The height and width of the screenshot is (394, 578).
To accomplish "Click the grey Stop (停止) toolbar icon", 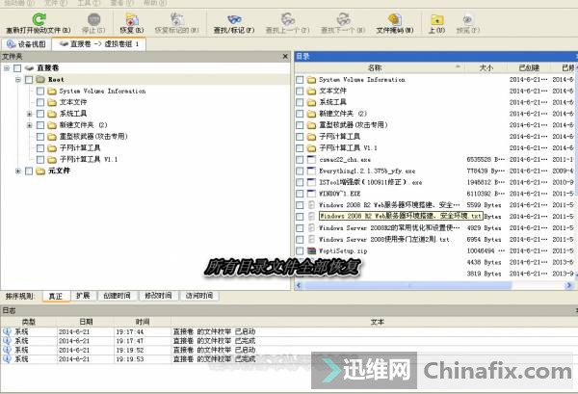I will (x=93, y=19).
